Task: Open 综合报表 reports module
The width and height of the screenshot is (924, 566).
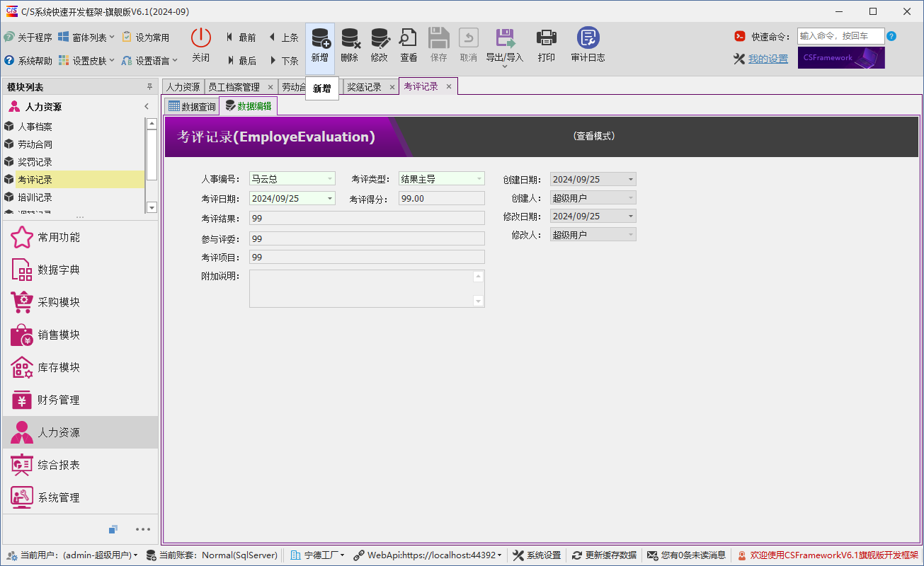Action: (80, 465)
